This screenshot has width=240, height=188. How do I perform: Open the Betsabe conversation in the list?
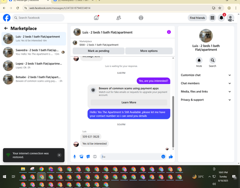click(x=34, y=79)
